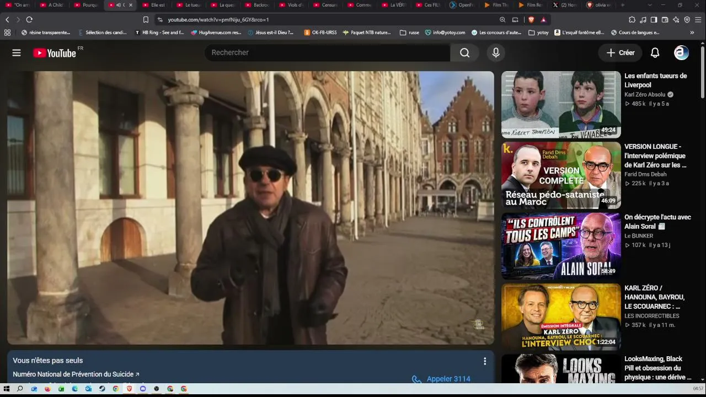This screenshot has height=397, width=706.
Task: Click the address bar URL
Action: [218, 19]
